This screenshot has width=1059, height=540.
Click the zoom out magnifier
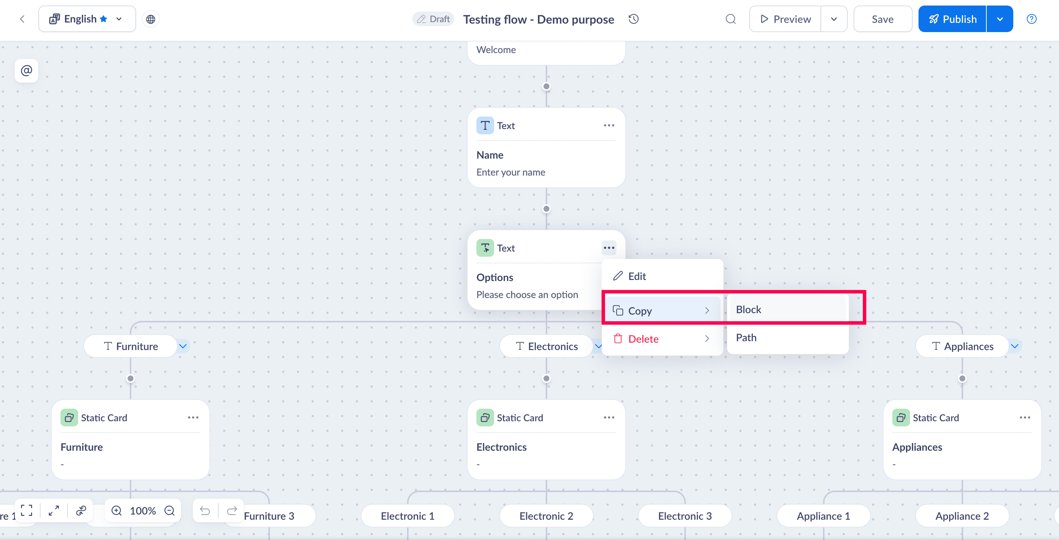(169, 510)
